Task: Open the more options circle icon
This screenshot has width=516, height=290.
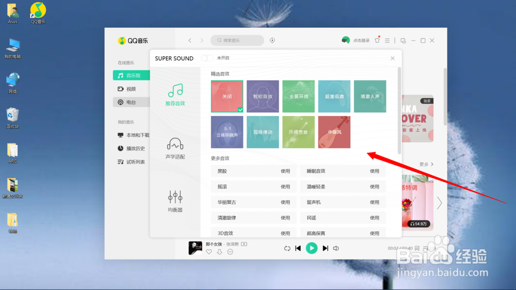Action: tap(230, 252)
